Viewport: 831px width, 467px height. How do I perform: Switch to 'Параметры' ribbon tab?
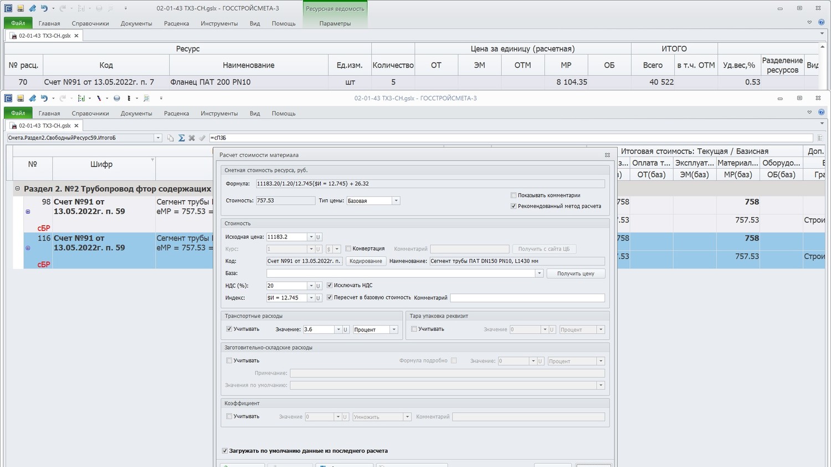335,23
